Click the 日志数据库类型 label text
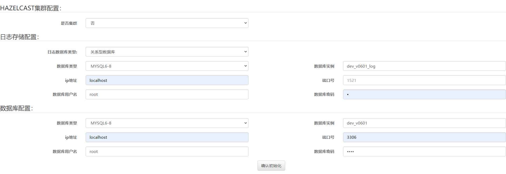506x174 pixels. [62, 52]
